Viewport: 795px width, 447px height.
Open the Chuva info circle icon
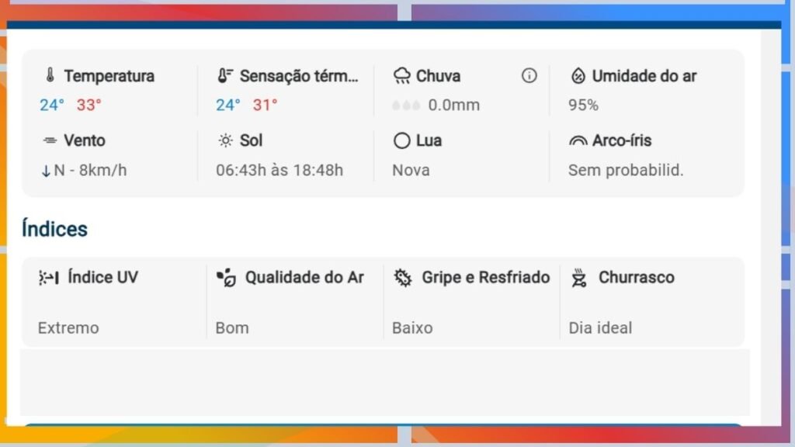click(x=529, y=75)
